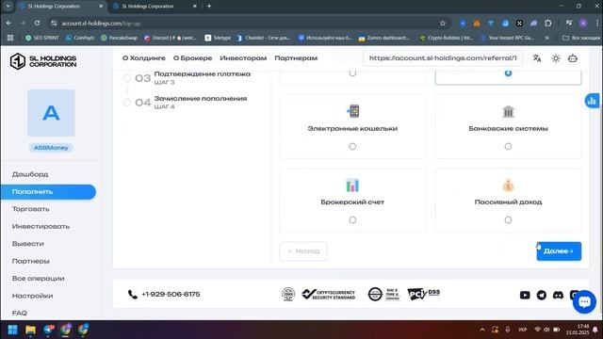Open Партнерам menu
The width and height of the screenshot is (603, 339).
[296, 58]
